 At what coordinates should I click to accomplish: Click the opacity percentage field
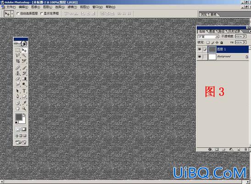(239, 37)
